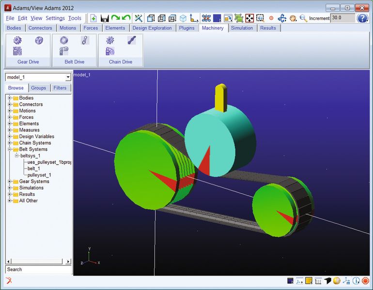Click the first wireframe box view icon

point(151,18)
